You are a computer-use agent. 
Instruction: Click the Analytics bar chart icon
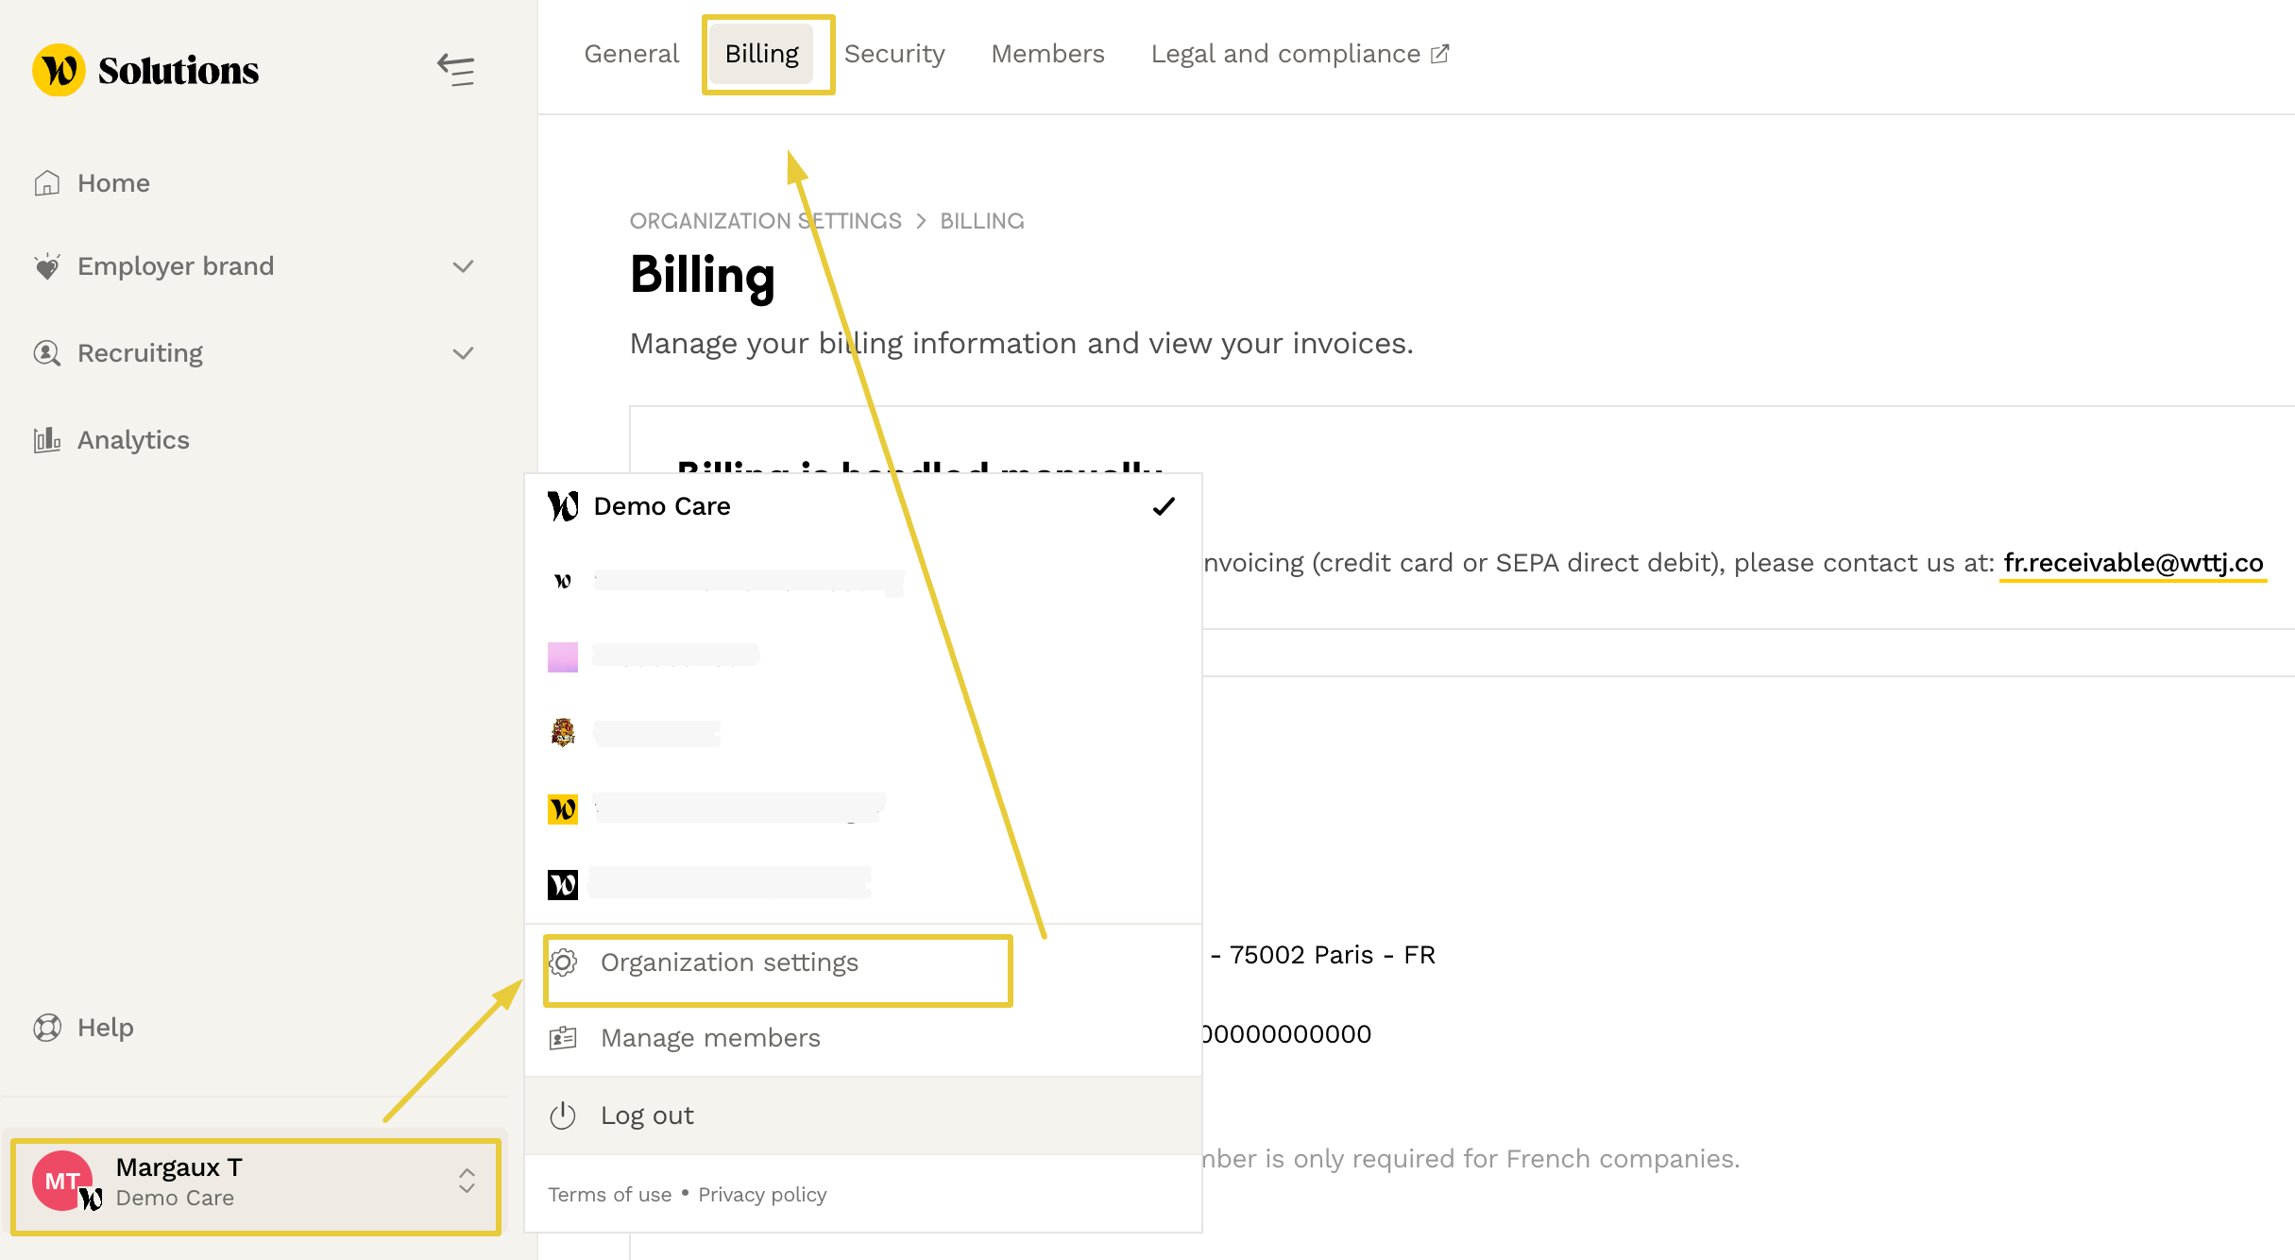pyautogui.click(x=46, y=440)
